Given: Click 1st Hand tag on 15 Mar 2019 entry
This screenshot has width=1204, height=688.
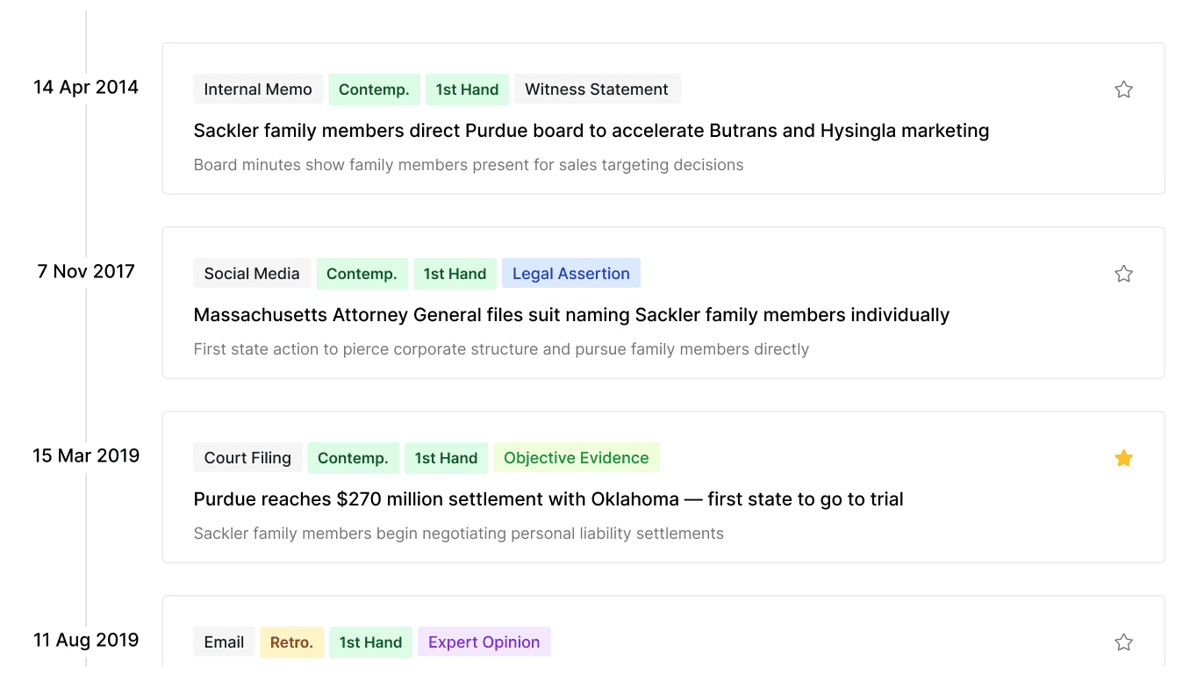Looking at the screenshot, I should tap(446, 458).
